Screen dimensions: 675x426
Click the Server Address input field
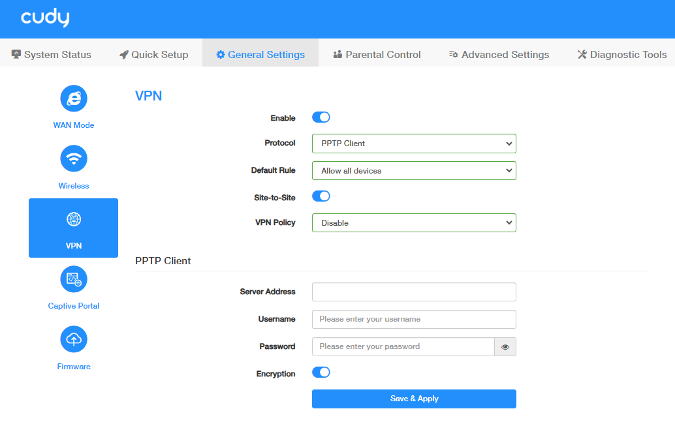click(x=414, y=292)
